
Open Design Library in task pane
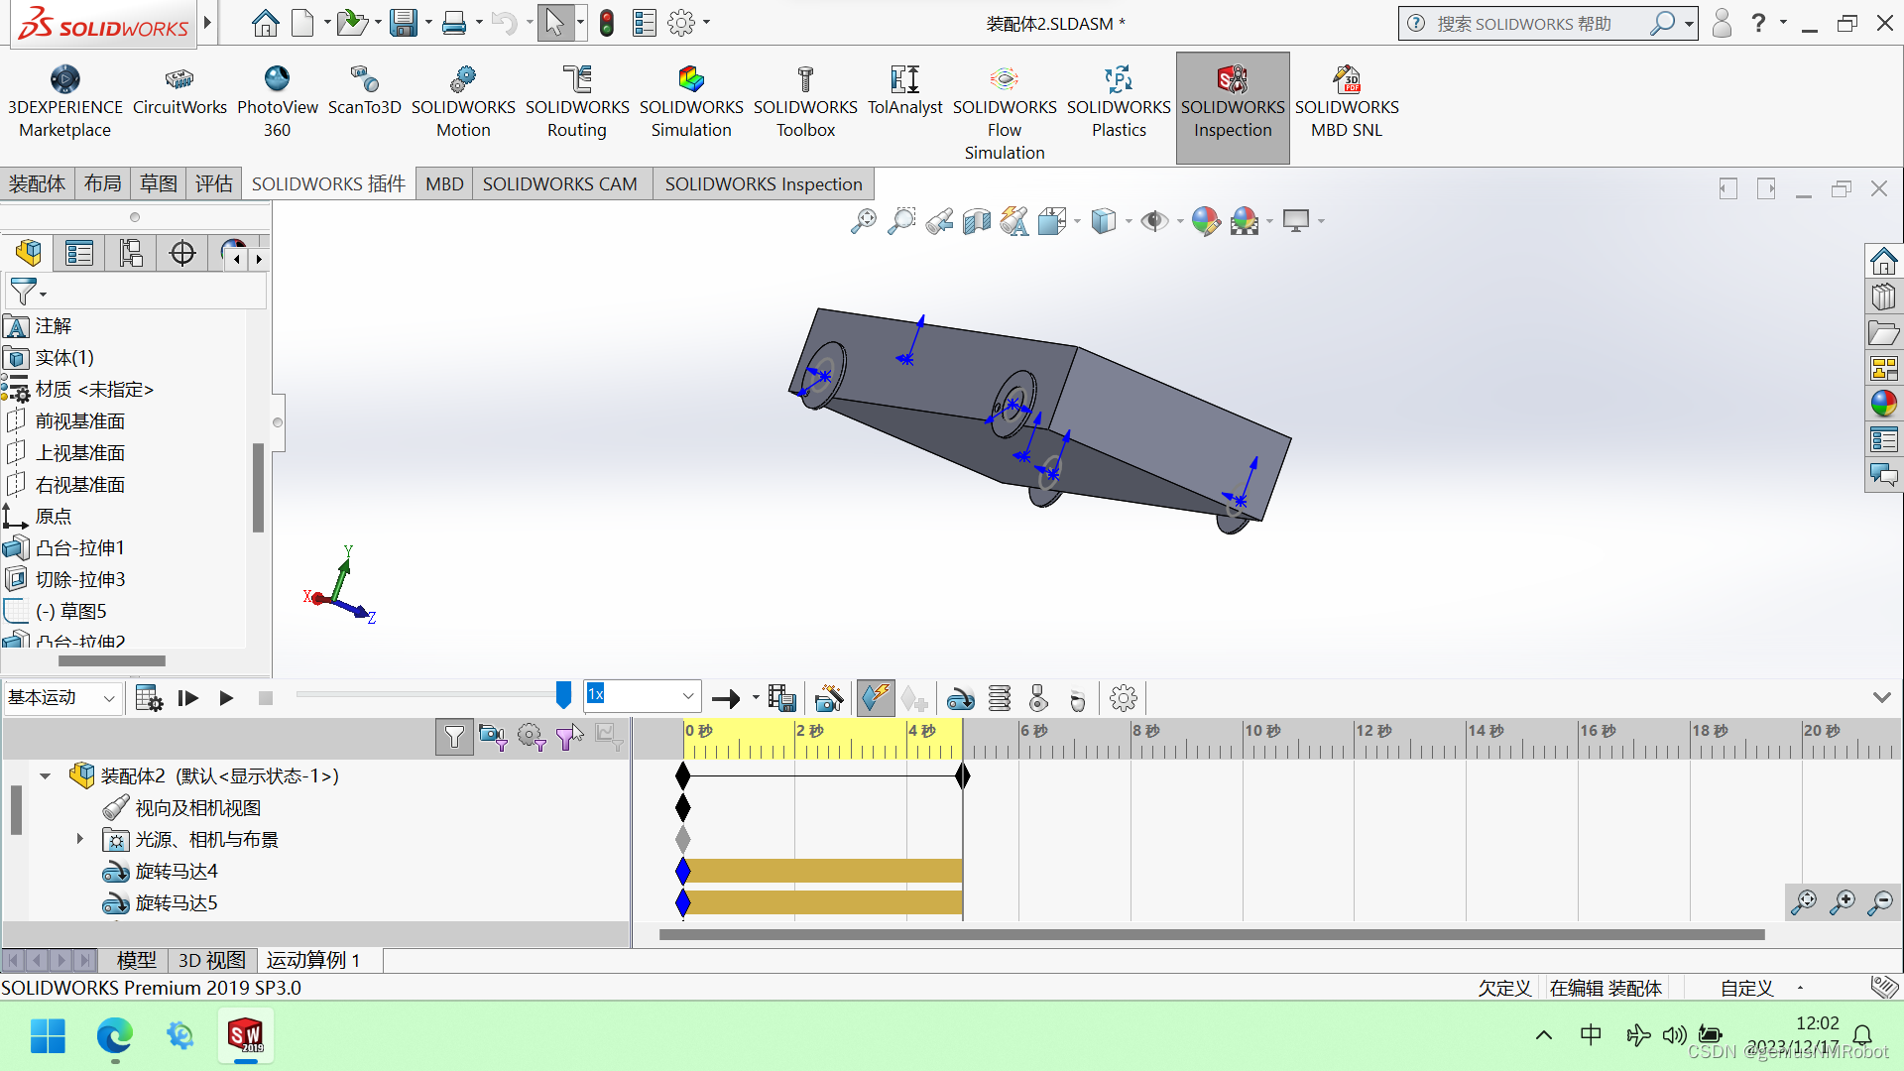[x=1883, y=297]
